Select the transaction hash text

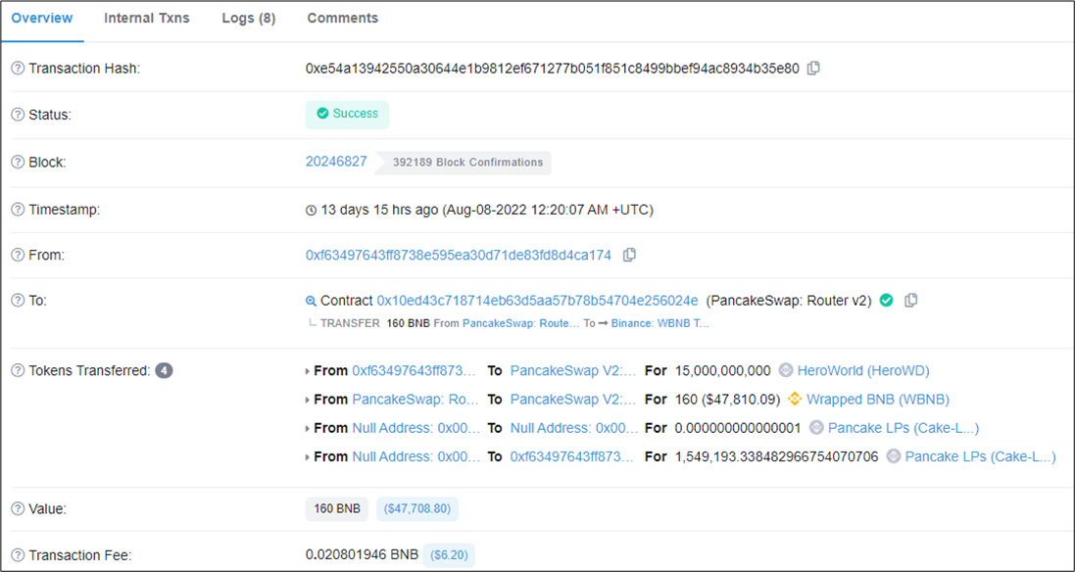tap(553, 69)
